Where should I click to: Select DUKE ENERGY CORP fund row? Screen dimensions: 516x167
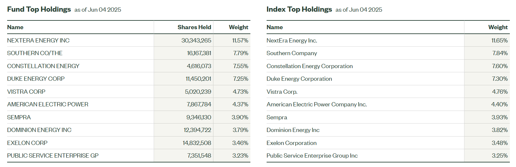(36, 79)
